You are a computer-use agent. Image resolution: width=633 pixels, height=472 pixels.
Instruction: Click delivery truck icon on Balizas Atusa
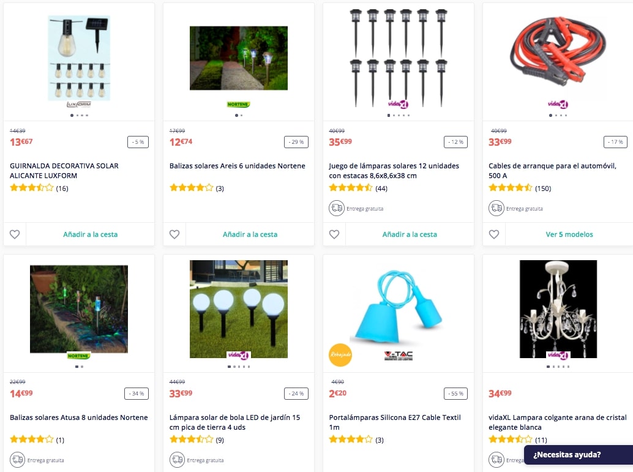click(17, 460)
